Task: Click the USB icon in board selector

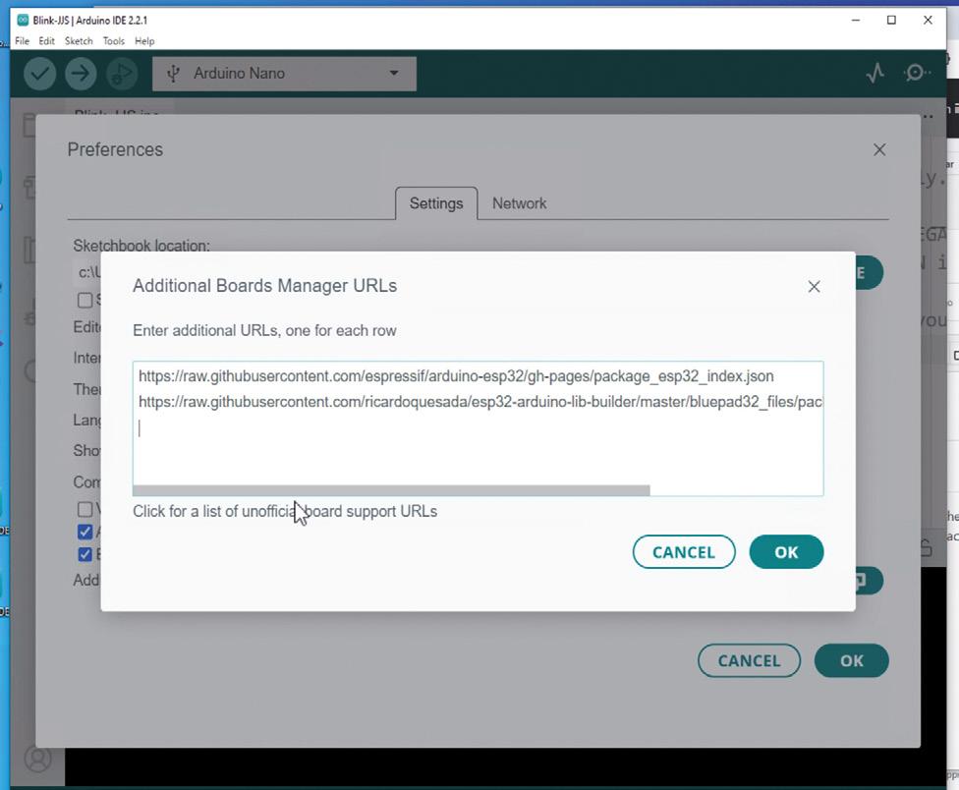Action: pos(174,74)
